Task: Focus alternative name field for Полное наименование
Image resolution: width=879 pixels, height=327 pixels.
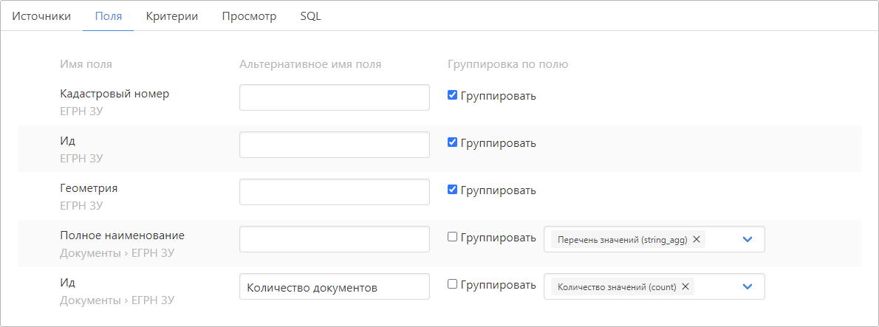Action: coord(335,239)
